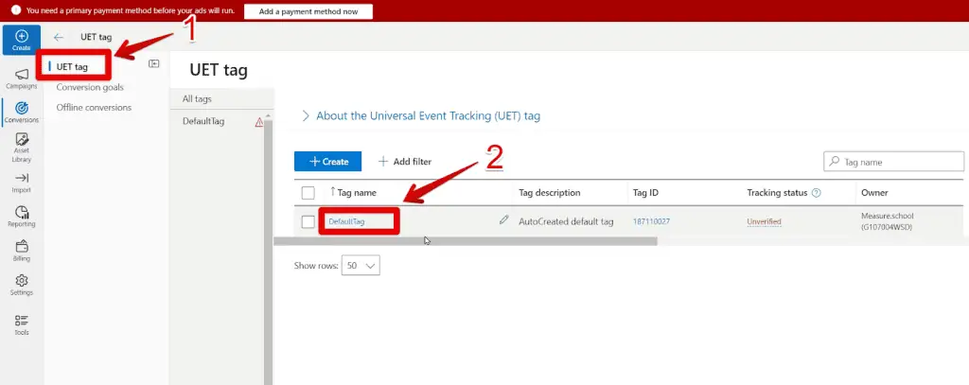This screenshot has height=385, width=969.
Task: Open Asset Library in the sidebar
Action: click(x=22, y=148)
